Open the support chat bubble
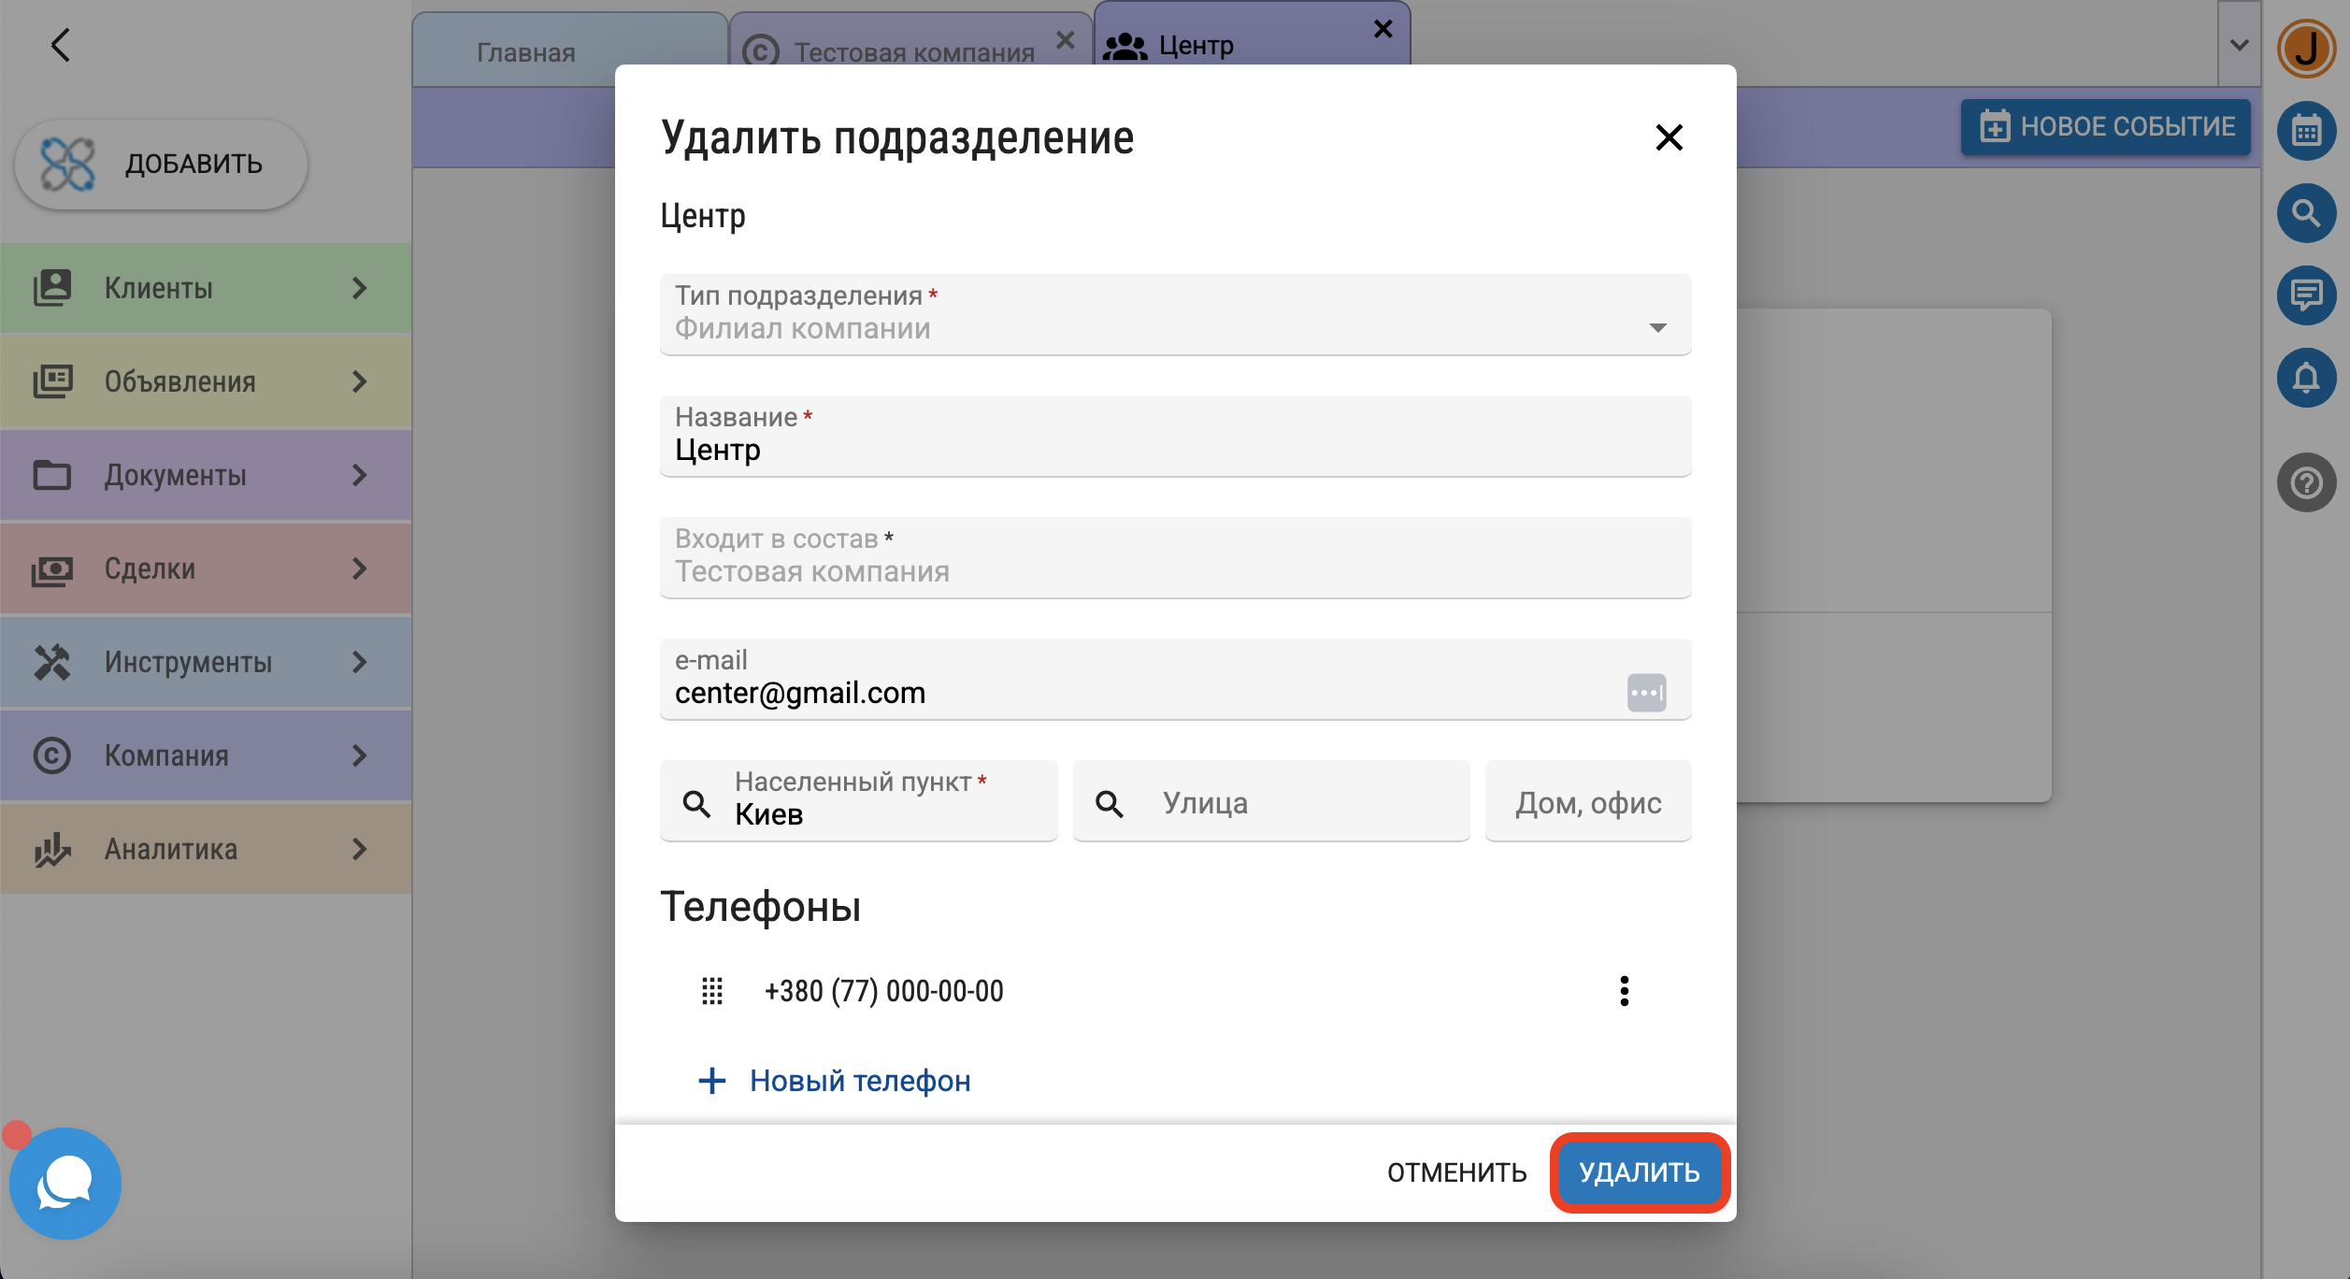Image resolution: width=2350 pixels, height=1279 pixels. tap(64, 1183)
